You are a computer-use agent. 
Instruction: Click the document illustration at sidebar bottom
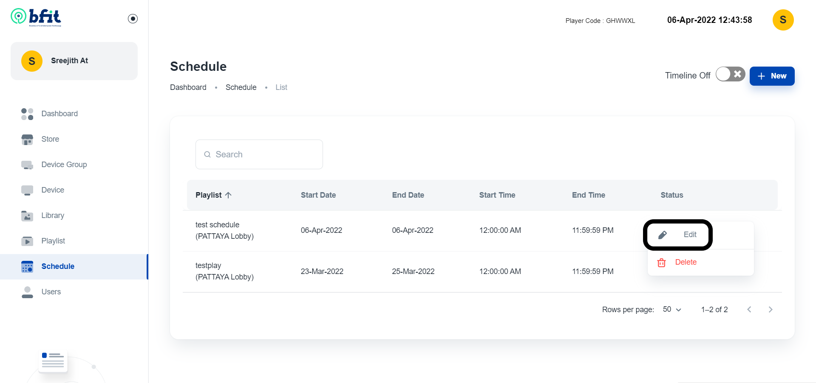53,361
